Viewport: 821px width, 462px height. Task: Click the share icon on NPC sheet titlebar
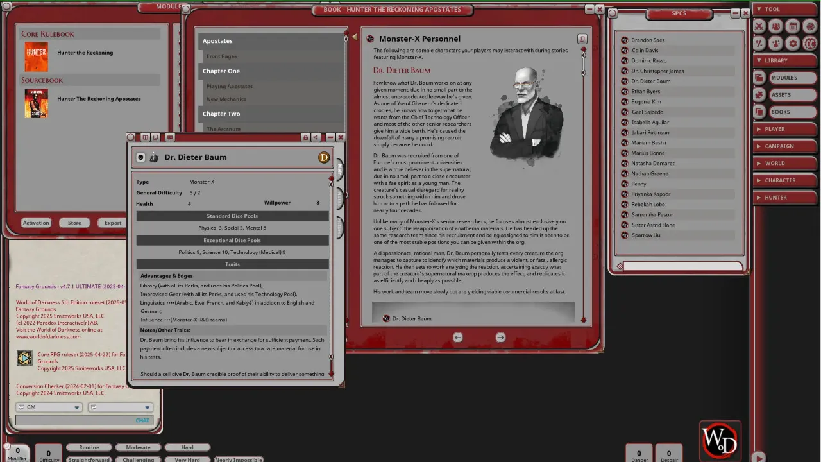pos(316,137)
